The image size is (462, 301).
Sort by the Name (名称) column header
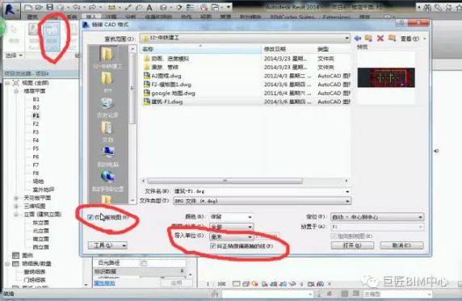coord(200,49)
